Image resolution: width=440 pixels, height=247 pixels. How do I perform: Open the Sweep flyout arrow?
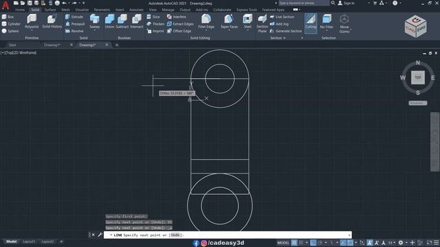pos(95,30)
